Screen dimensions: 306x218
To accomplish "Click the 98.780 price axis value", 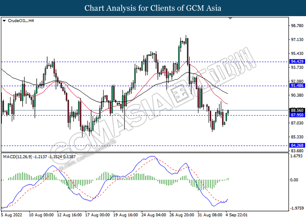I will [x=297, y=26].
